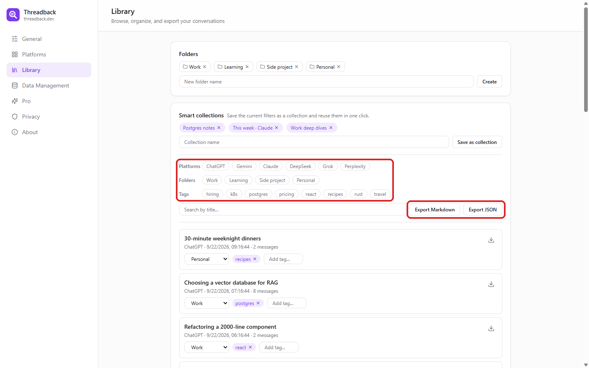
Task: Open Refactoring a 2000-line component title
Action: (x=230, y=327)
